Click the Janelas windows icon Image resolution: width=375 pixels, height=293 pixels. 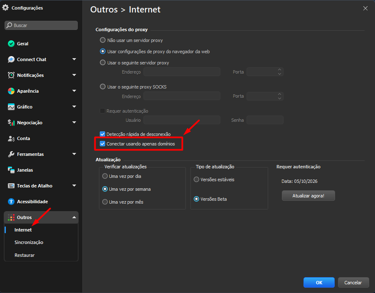[x=11, y=170]
